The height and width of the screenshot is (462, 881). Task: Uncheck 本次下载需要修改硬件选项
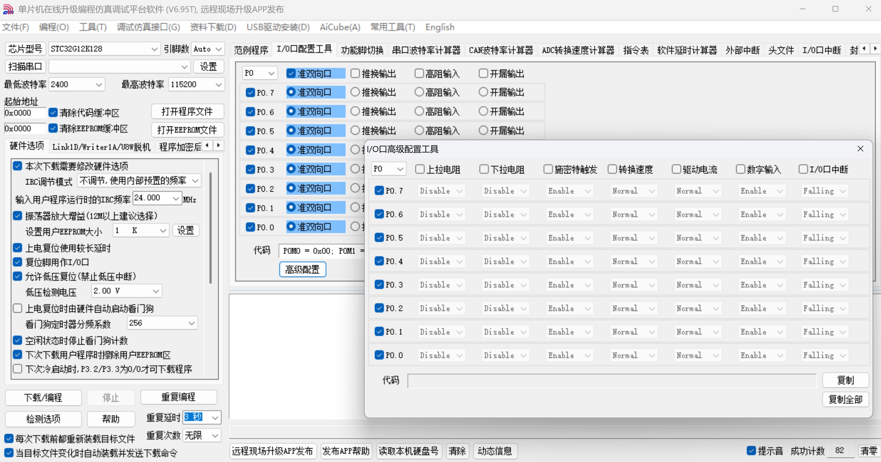tap(17, 166)
